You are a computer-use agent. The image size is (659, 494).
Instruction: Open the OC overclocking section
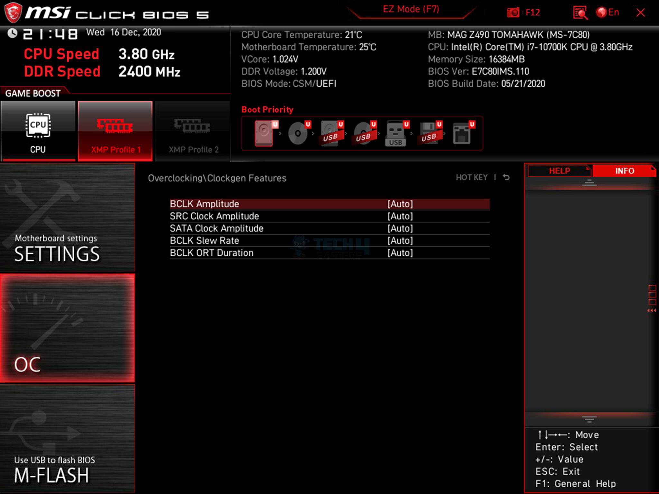click(x=67, y=328)
